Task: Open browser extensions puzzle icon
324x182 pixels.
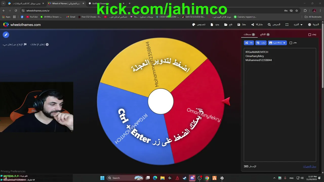Action: coord(305,11)
